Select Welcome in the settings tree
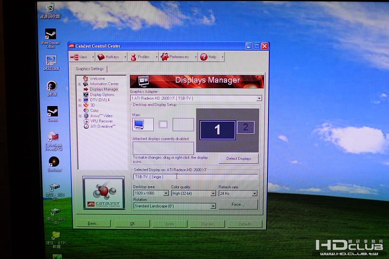Screen dimensions: 389x259 pyautogui.click(x=97, y=78)
